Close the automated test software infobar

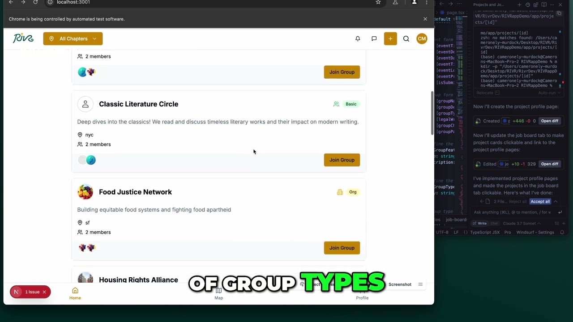click(425, 19)
